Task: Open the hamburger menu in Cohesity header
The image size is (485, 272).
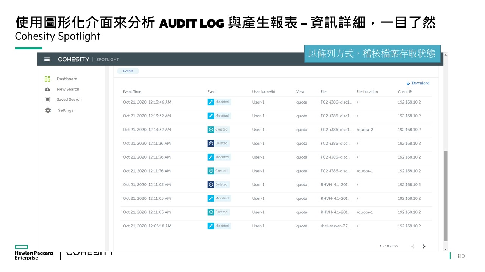Action: pos(47,59)
